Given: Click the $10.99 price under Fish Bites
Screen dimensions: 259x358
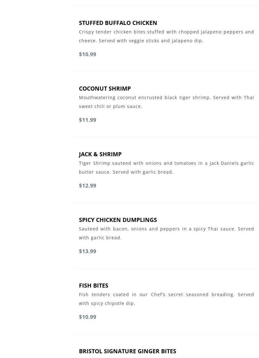Looking at the screenshot, I should coord(87,317).
